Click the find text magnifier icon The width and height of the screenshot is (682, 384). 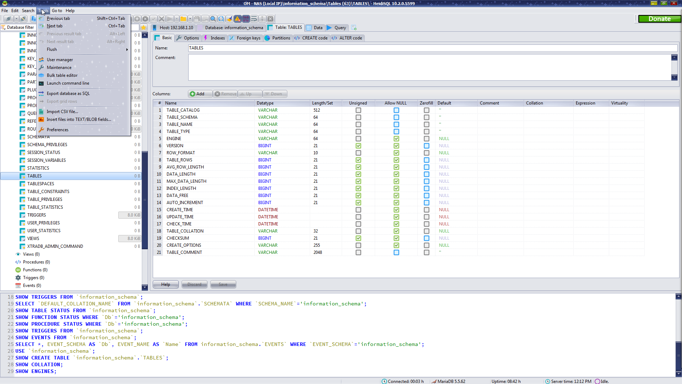213,19
